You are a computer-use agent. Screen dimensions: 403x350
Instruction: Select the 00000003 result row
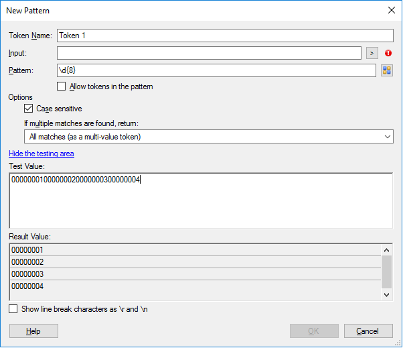coord(195,274)
